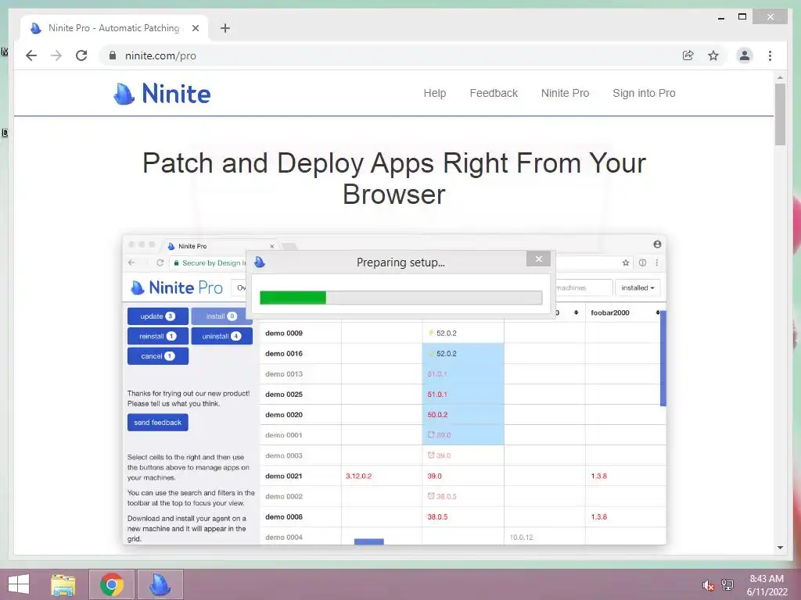Close the Ninite Pro browser tab
This screenshot has height=600, width=801.
click(195, 28)
